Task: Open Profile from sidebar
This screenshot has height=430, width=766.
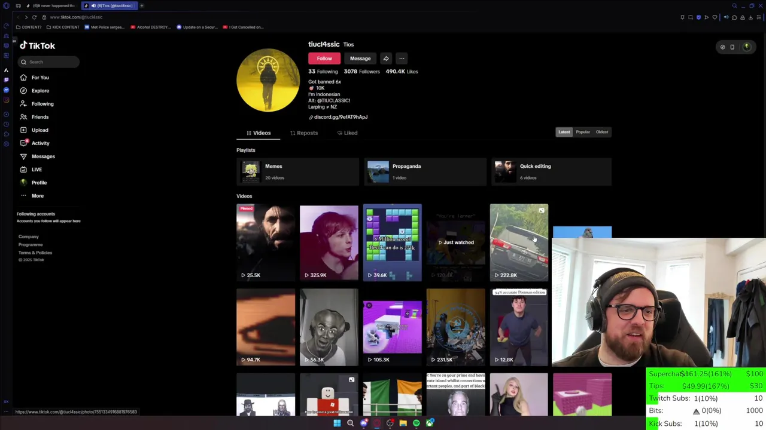Action: pyautogui.click(x=34, y=183)
